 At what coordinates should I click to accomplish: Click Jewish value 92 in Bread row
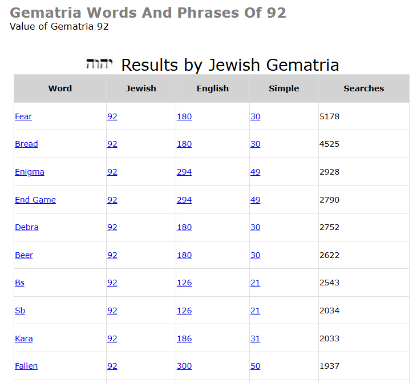point(112,144)
